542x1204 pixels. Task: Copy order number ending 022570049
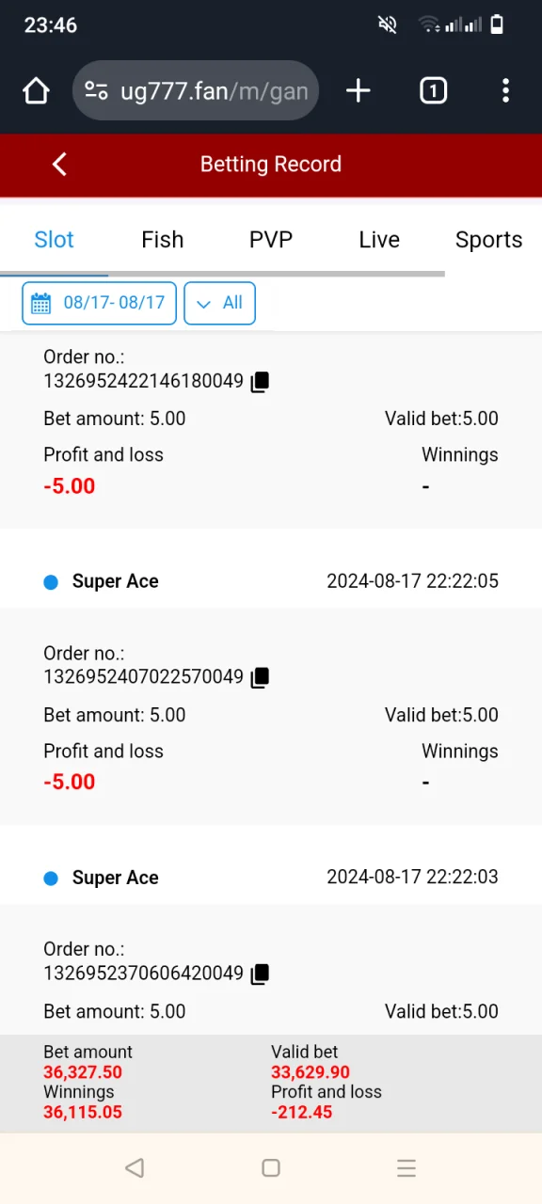[x=261, y=677]
